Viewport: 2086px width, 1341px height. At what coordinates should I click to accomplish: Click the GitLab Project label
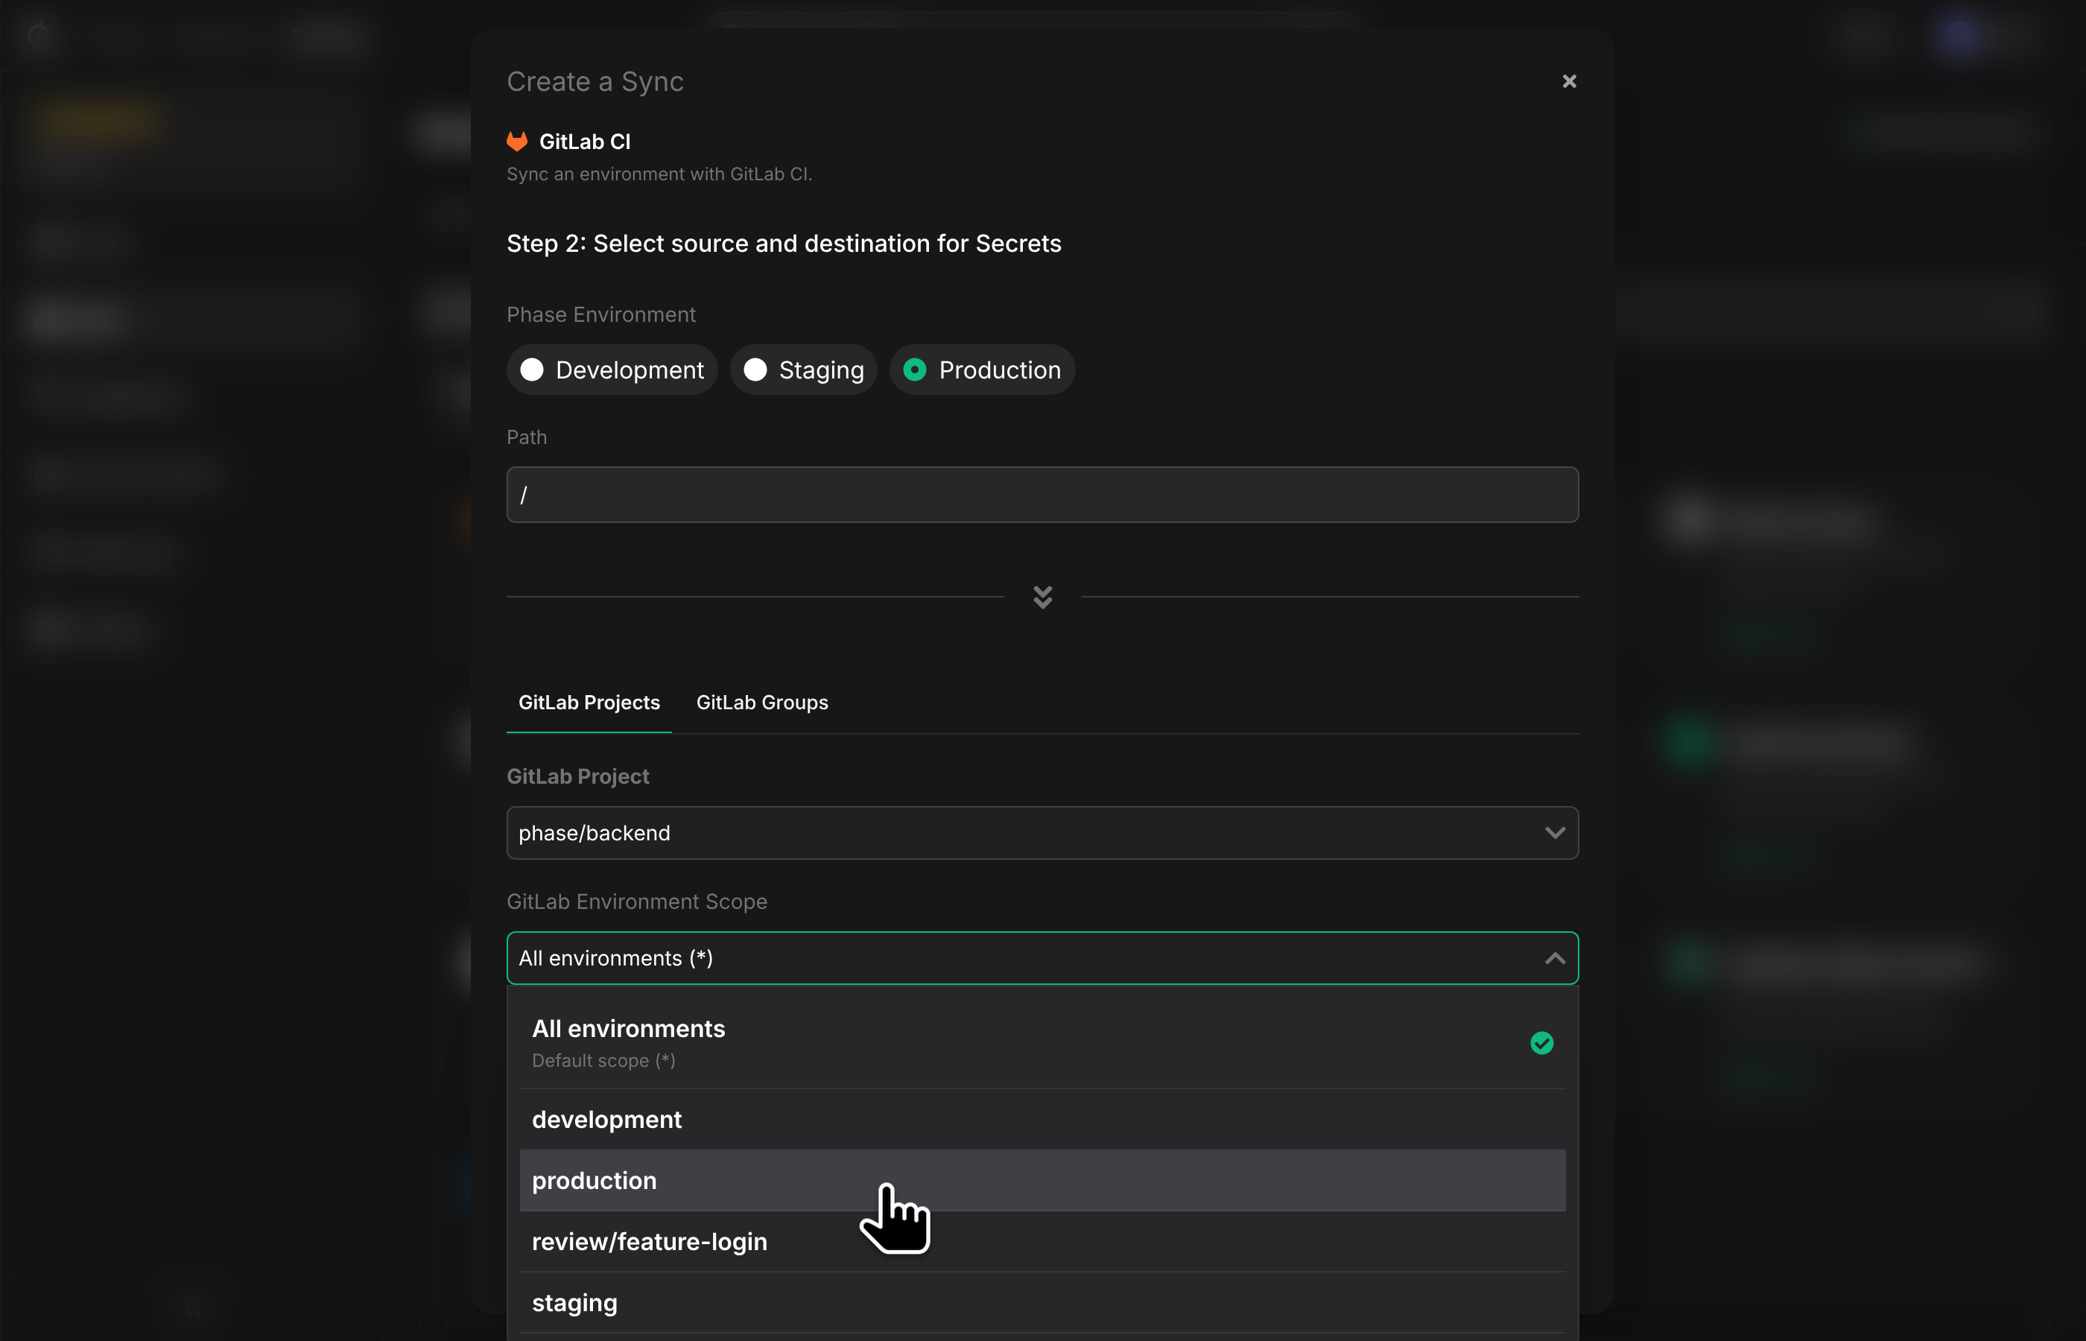tap(577, 776)
